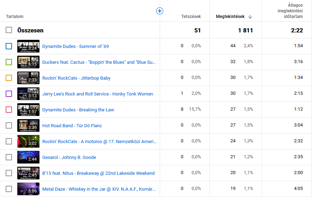Check the box for Hot Road Band row

click(x=9, y=125)
